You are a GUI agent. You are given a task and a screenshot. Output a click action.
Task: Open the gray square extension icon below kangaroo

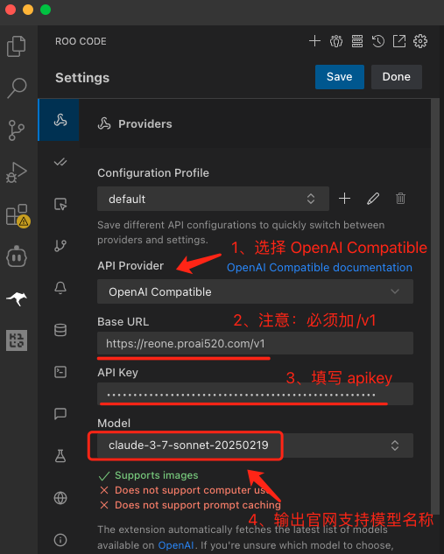click(x=17, y=340)
